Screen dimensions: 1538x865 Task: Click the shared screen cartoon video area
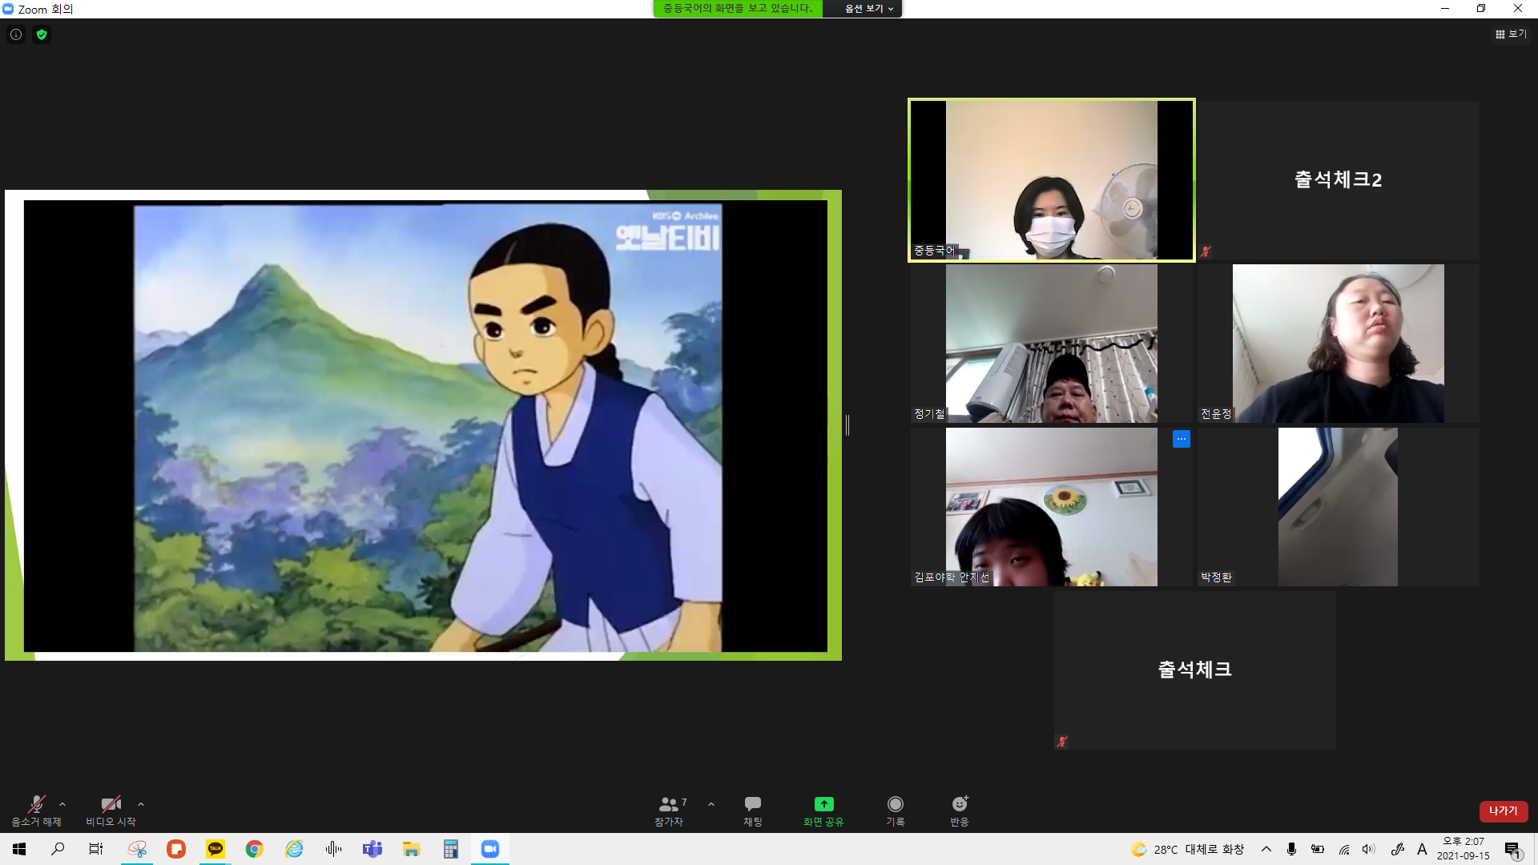427,426
